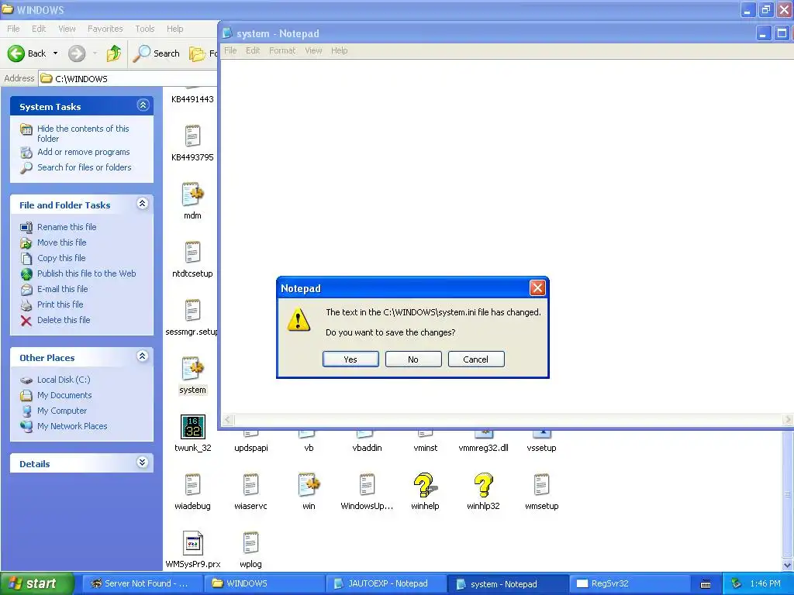
Task: Open My Computer in Other Places
Action: 62,411
